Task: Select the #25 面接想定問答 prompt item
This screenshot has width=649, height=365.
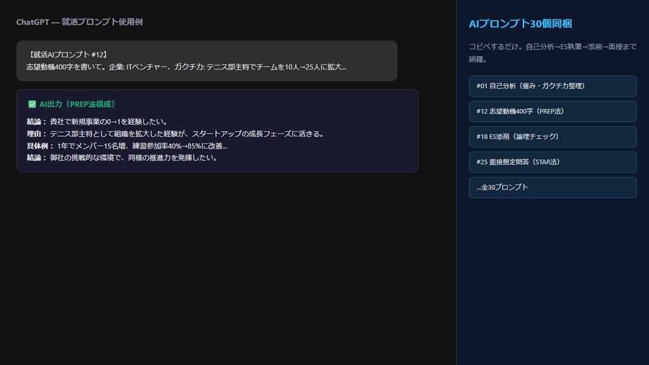Action: coord(553,162)
